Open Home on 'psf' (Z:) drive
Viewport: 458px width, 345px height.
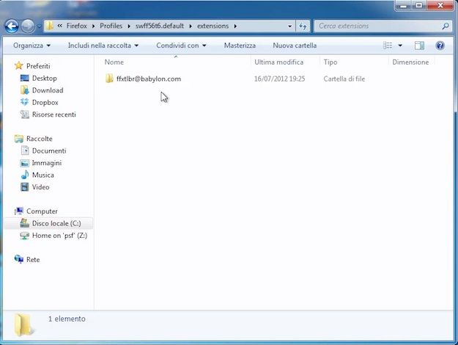(x=59, y=236)
